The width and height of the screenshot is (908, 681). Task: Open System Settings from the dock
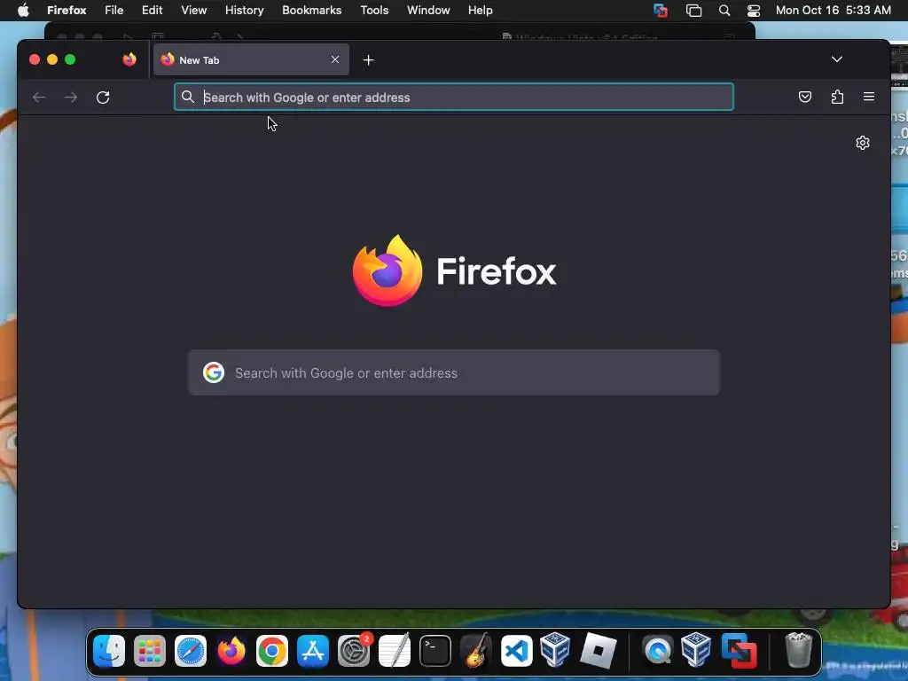click(x=354, y=651)
